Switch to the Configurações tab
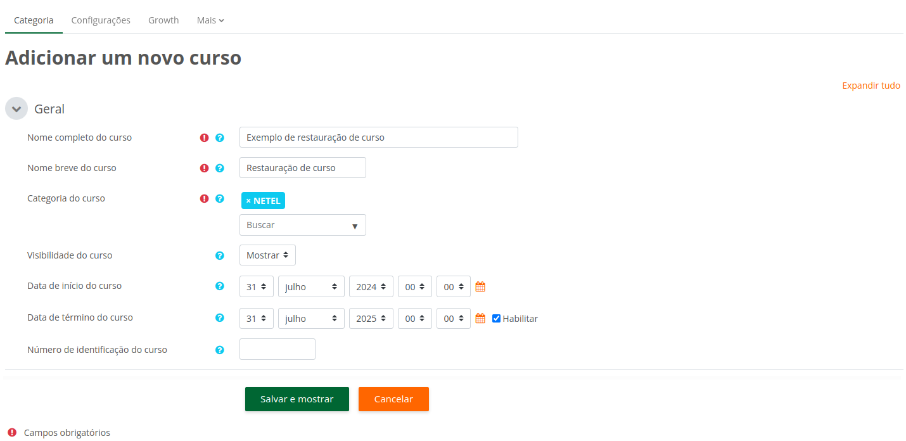Viewport: 906px width, 441px height. click(x=101, y=20)
